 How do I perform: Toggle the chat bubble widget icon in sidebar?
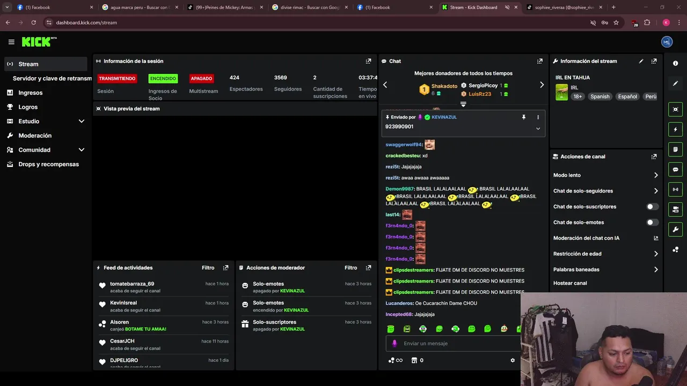click(x=675, y=169)
